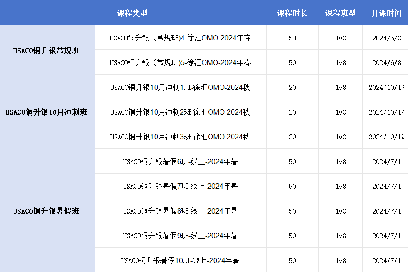This screenshot has height=272, width=408.
Task: Select the USACO铜升银10月冲刺班 category cell
Action: click(x=46, y=112)
